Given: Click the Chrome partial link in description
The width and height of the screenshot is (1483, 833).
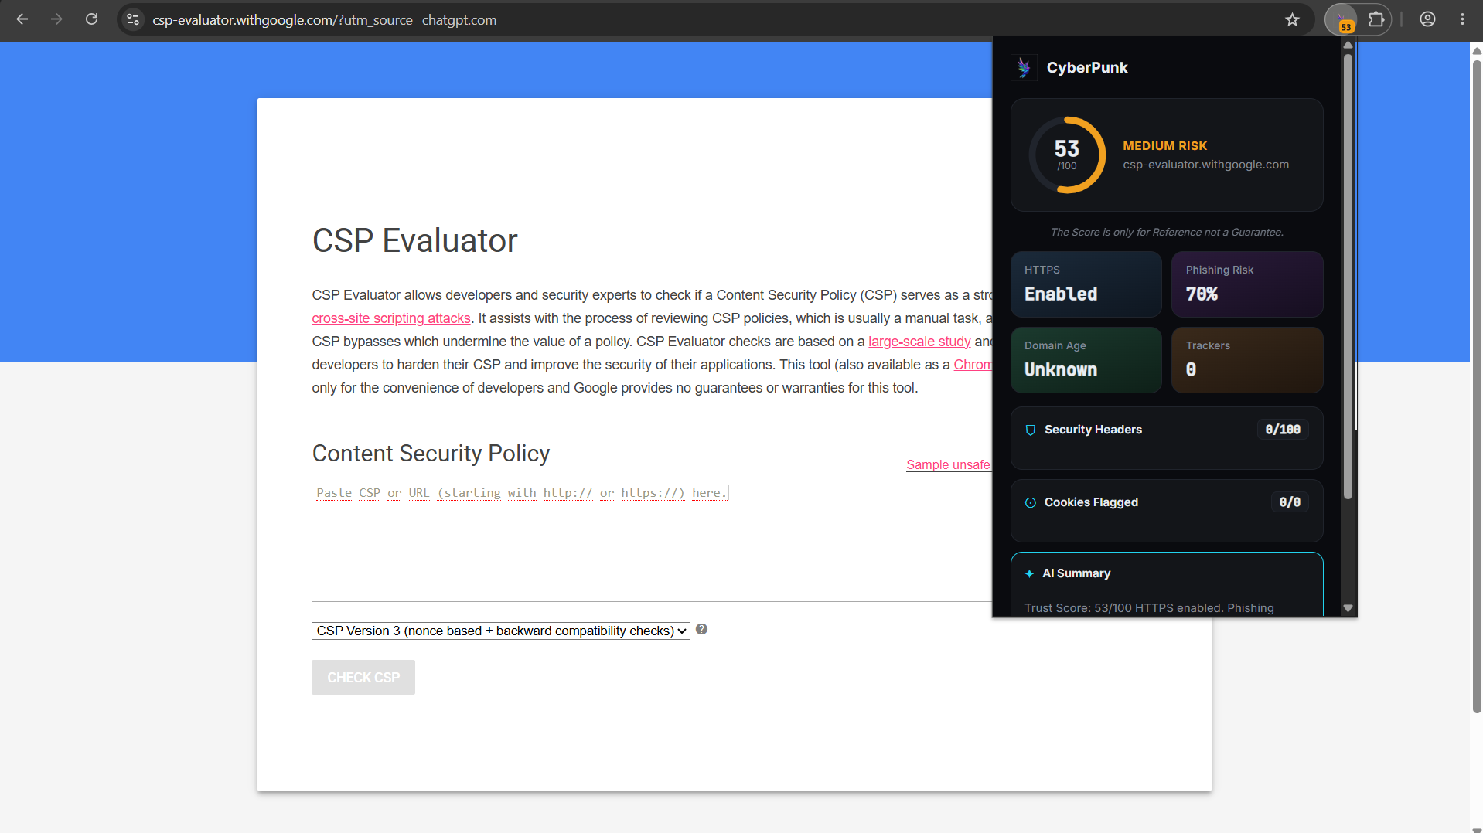Looking at the screenshot, I should (x=973, y=365).
